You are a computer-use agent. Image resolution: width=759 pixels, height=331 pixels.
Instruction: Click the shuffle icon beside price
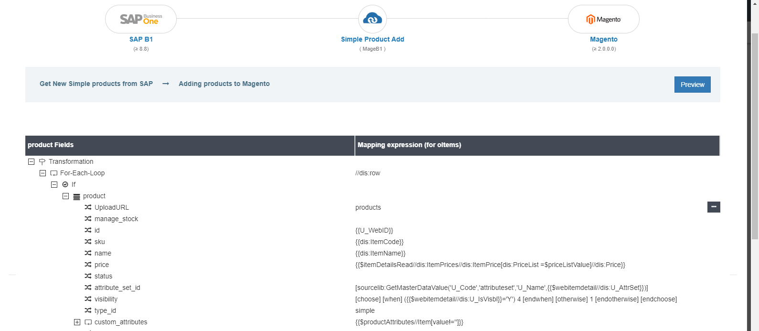coord(88,265)
